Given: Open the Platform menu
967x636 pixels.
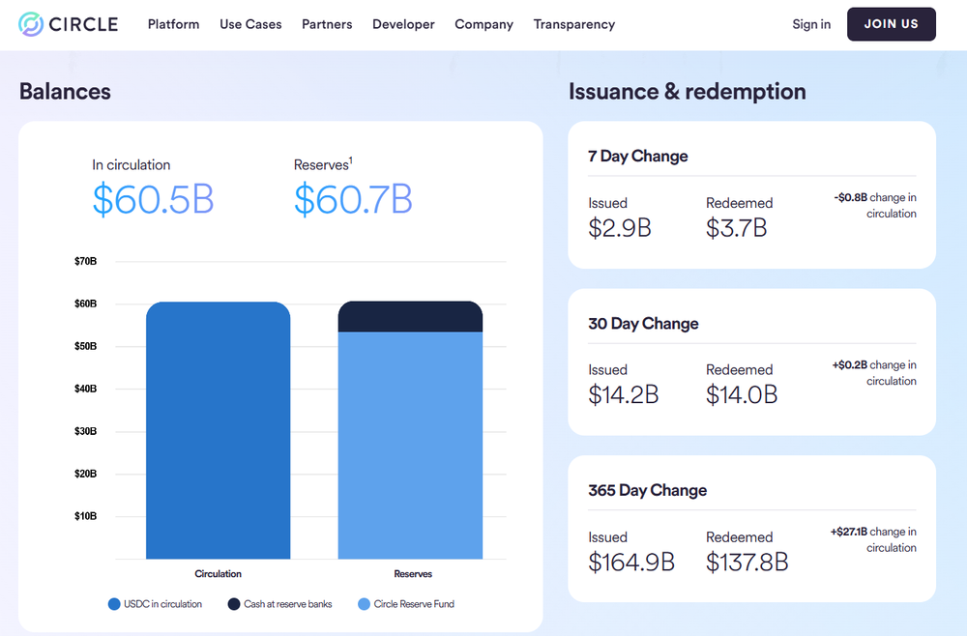Looking at the screenshot, I should 173,24.
